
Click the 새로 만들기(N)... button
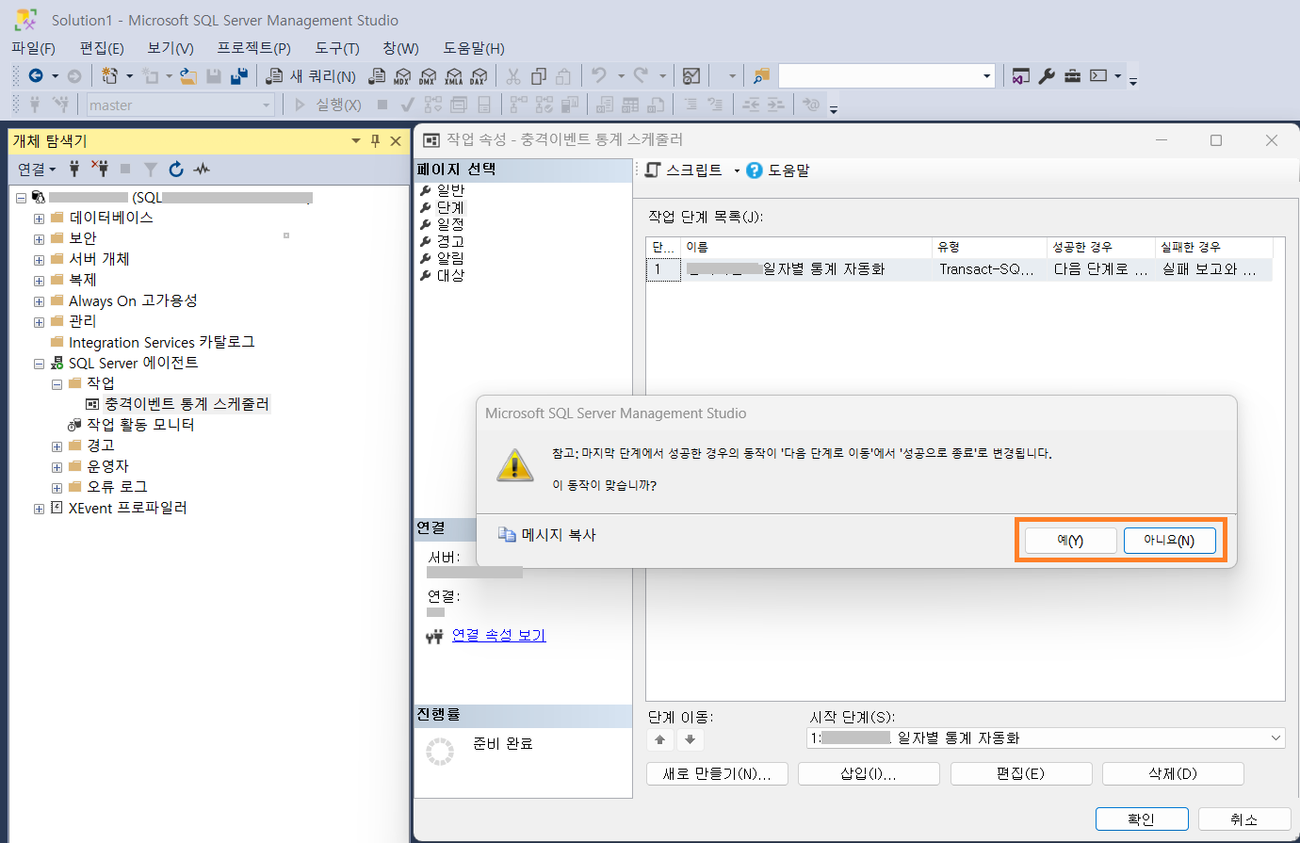click(717, 773)
